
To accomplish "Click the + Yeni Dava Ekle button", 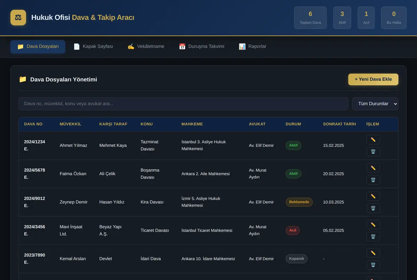I will coord(373,79).
